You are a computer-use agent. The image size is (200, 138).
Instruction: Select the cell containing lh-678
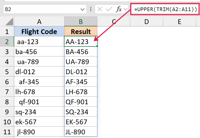(x=39, y=92)
